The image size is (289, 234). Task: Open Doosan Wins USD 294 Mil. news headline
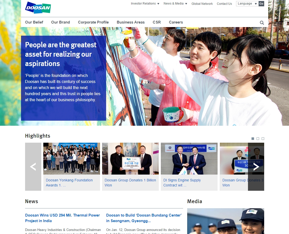pos(62,218)
